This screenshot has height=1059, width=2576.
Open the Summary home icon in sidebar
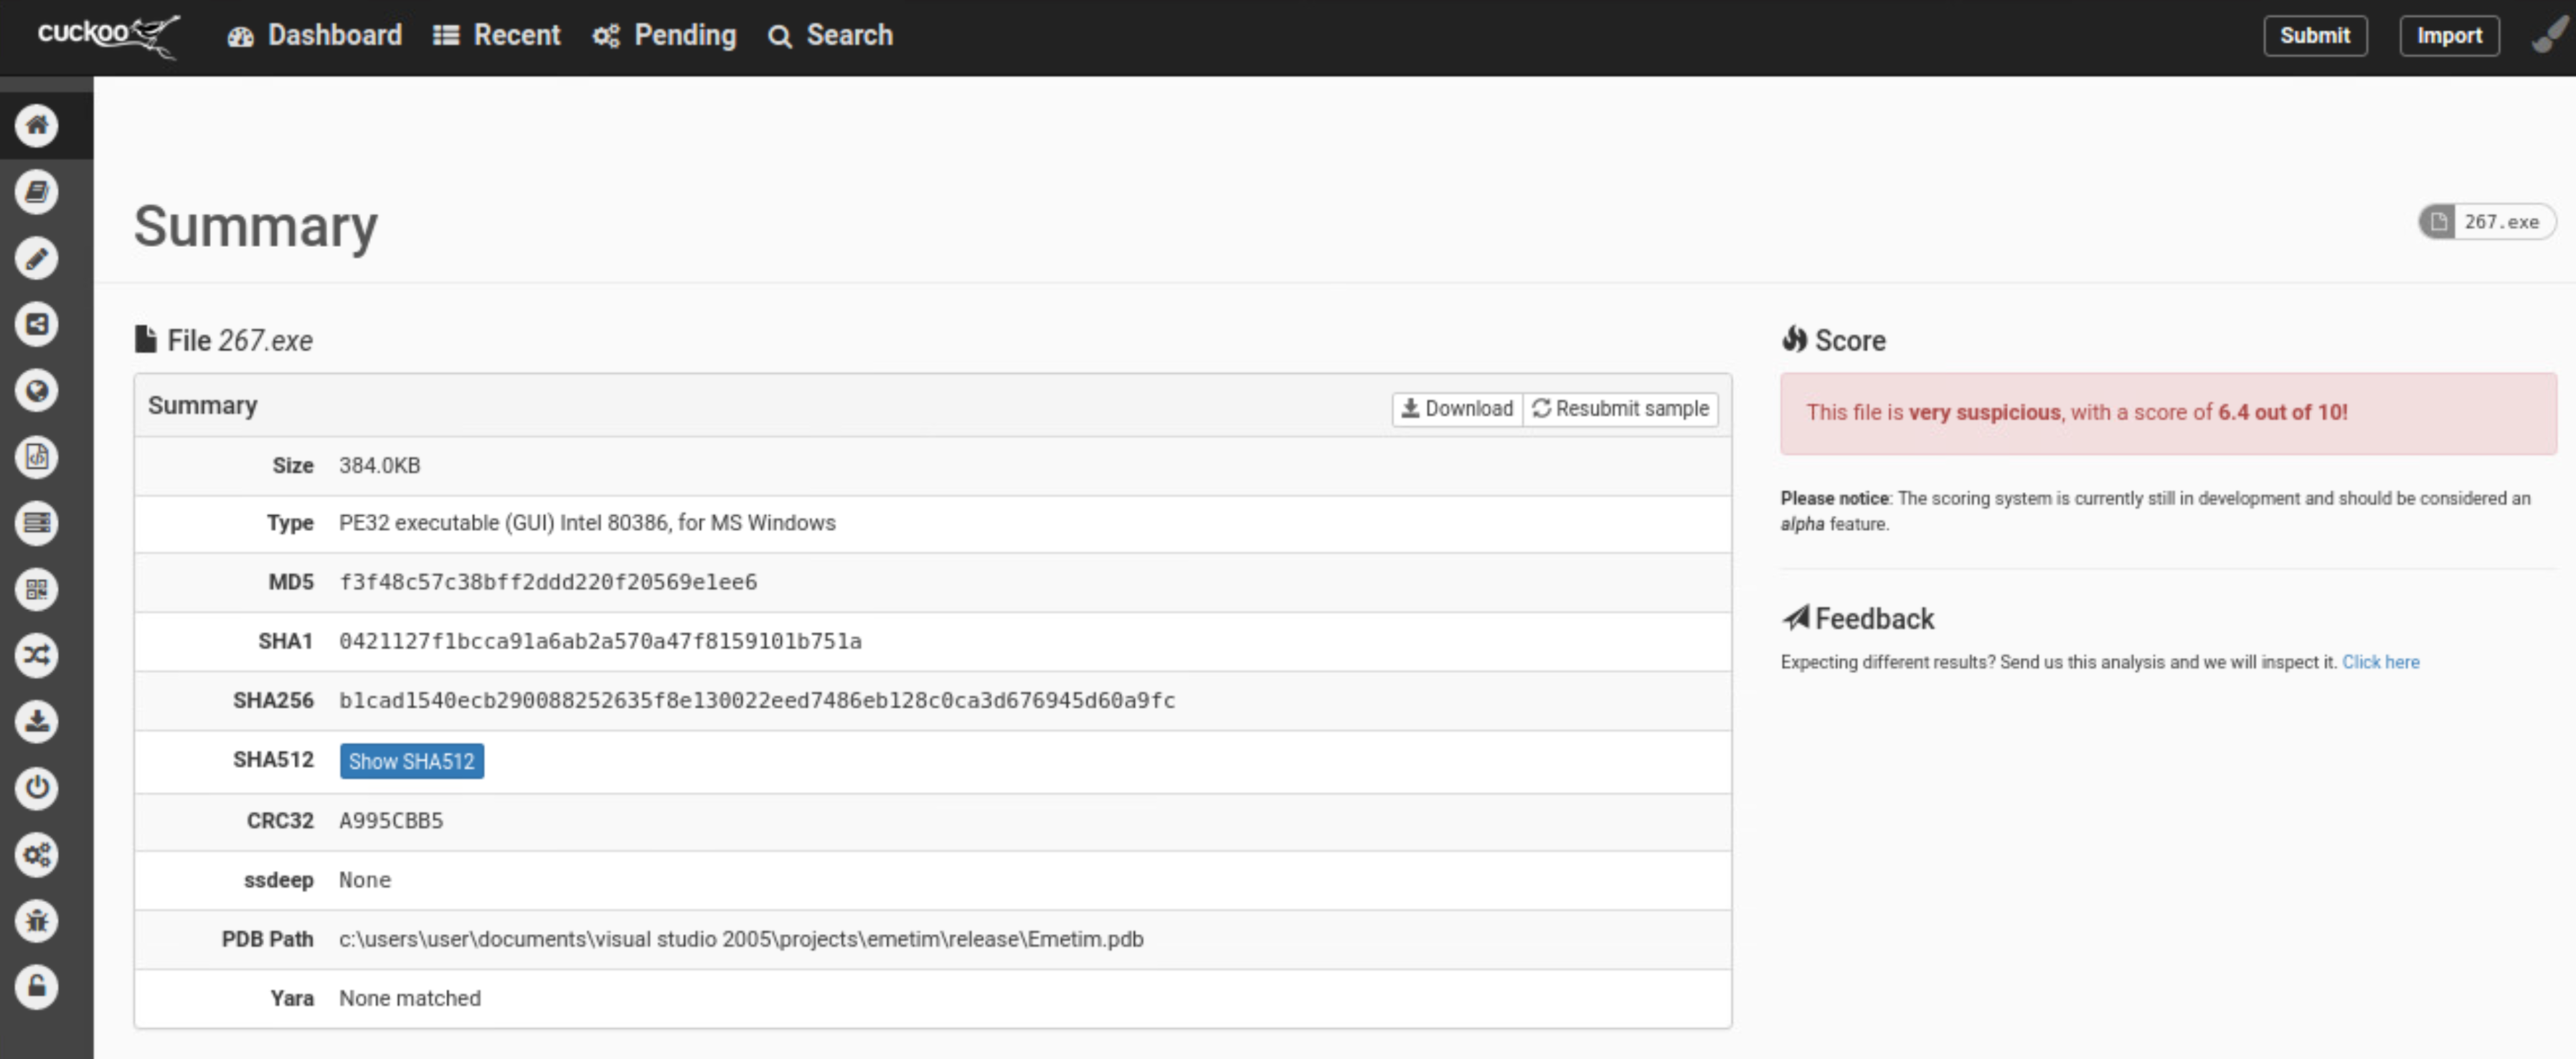[x=37, y=126]
